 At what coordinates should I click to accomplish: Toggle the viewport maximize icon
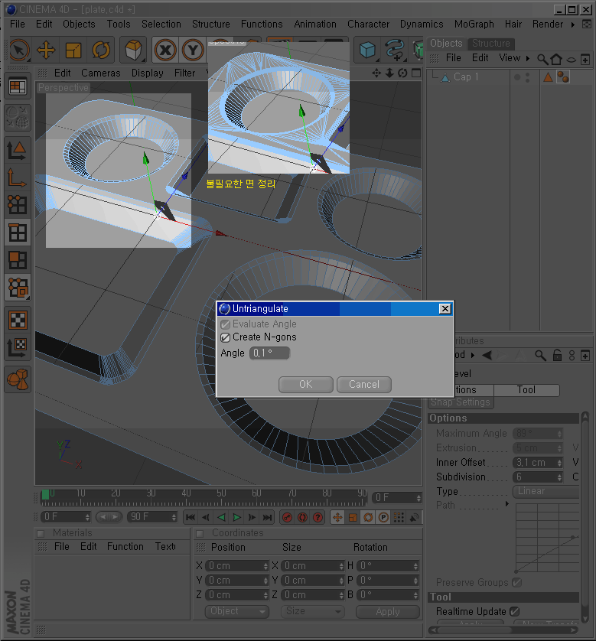click(416, 73)
